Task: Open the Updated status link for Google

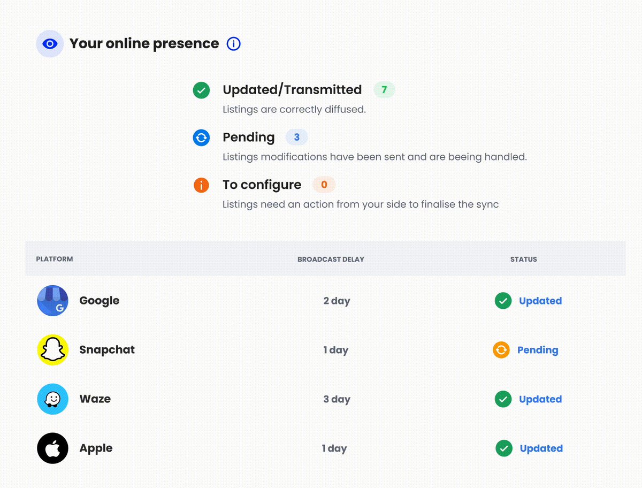Action: point(540,301)
